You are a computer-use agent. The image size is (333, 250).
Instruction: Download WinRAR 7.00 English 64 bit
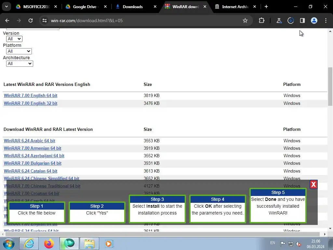click(31, 95)
